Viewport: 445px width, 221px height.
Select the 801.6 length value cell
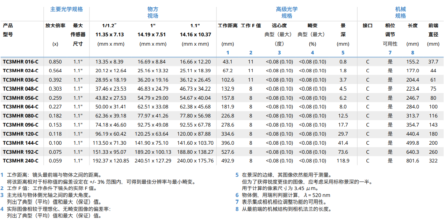click(412, 161)
